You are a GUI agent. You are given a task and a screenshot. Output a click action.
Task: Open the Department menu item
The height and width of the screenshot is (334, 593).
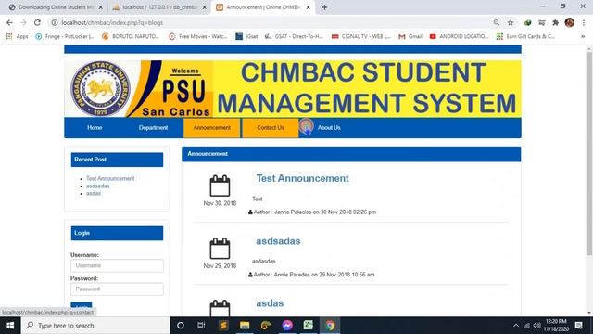click(x=153, y=128)
